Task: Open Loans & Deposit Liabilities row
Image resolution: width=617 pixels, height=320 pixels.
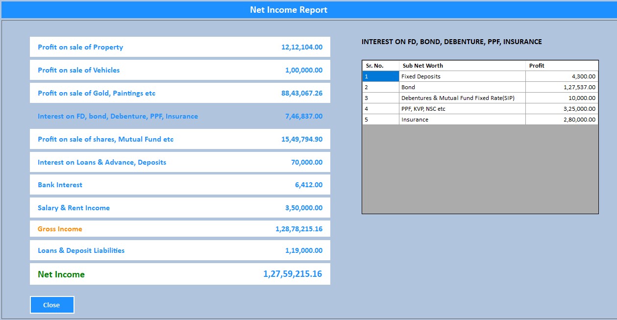Action: pos(179,250)
